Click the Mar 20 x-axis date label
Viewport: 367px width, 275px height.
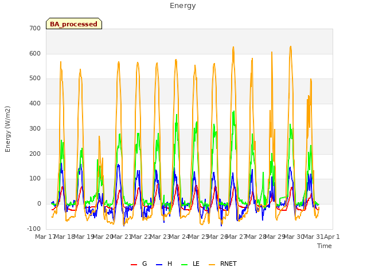pos(103,237)
